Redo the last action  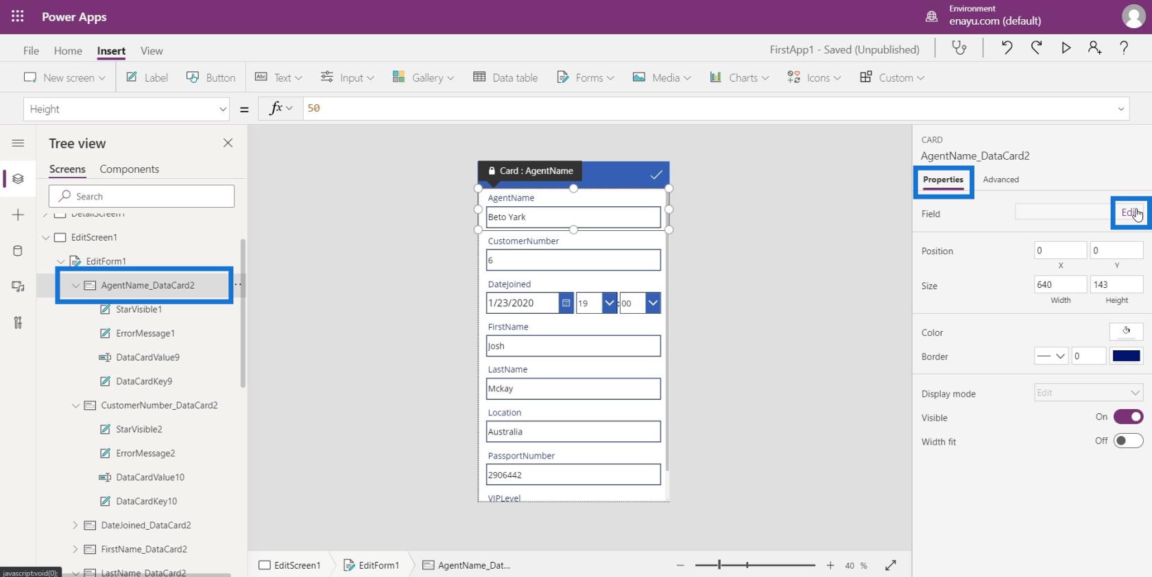point(1036,48)
